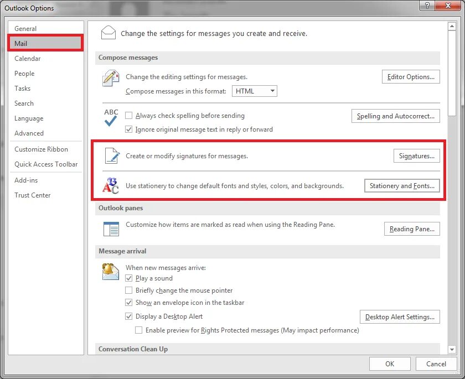Enable preview for Rights Protected messages

point(138,330)
